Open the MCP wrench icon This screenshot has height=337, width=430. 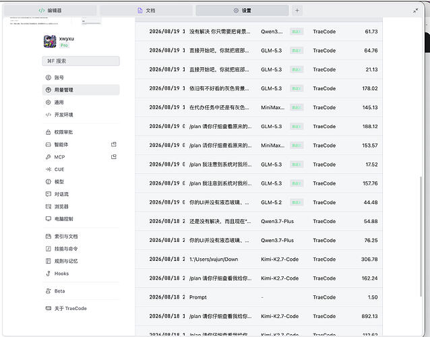pyautogui.click(x=49, y=157)
